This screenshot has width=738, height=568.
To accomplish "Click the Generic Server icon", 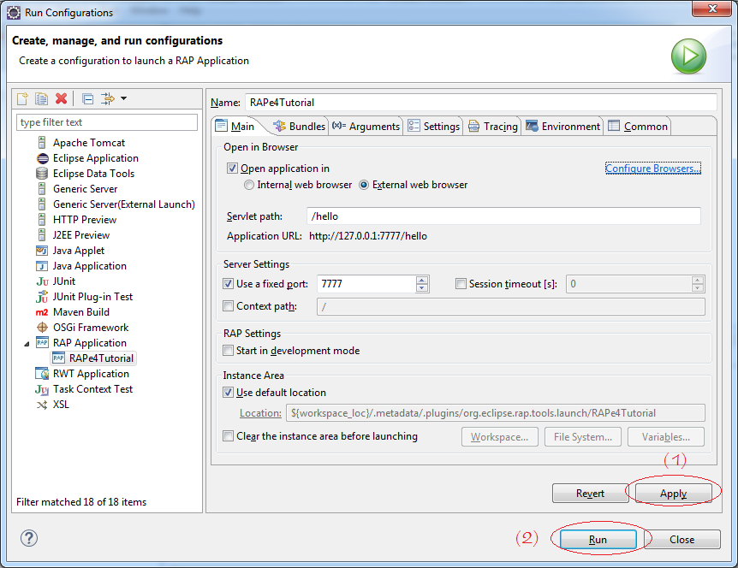I will click(42, 189).
